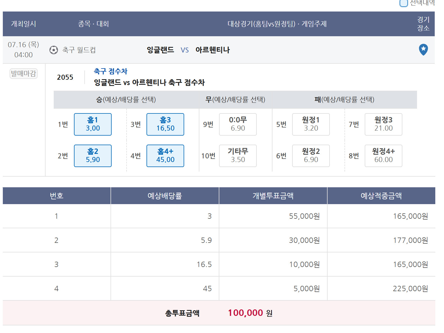Select the 원정3 21.00 odds box
Image resolution: width=444 pixels, height=333 pixels.
click(x=384, y=124)
